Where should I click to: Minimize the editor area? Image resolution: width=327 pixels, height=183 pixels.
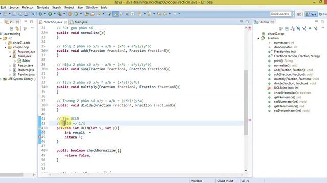pos(241,21)
